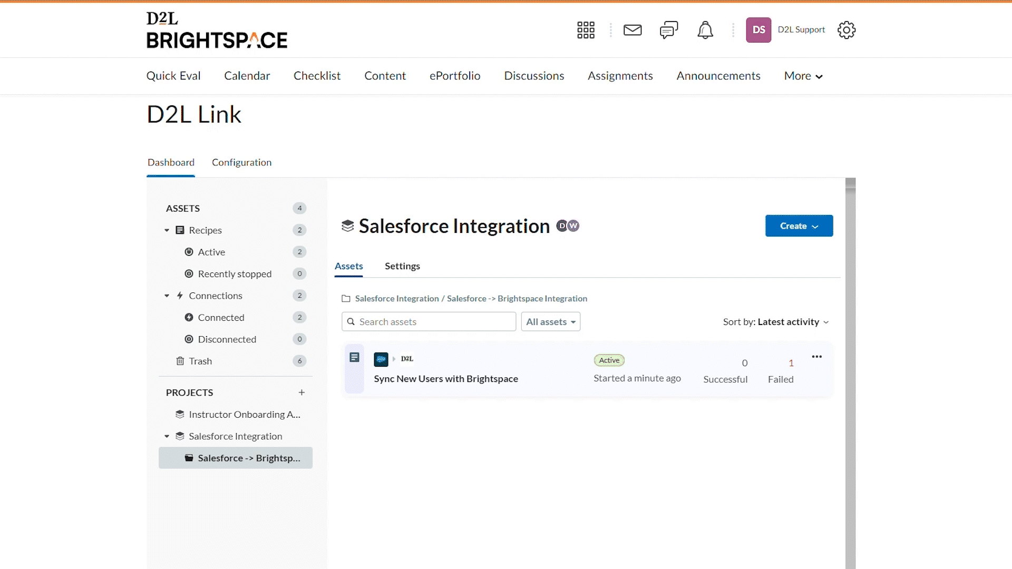Click the add project plus icon
This screenshot has width=1012, height=569.
tap(301, 393)
